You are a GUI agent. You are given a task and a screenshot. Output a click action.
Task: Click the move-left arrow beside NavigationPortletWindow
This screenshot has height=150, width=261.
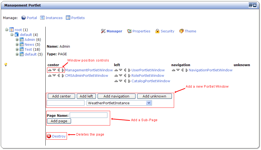coord(182,70)
